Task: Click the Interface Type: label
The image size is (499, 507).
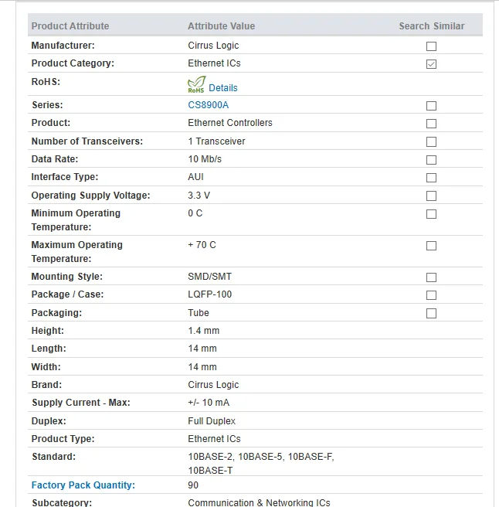Action: point(65,177)
